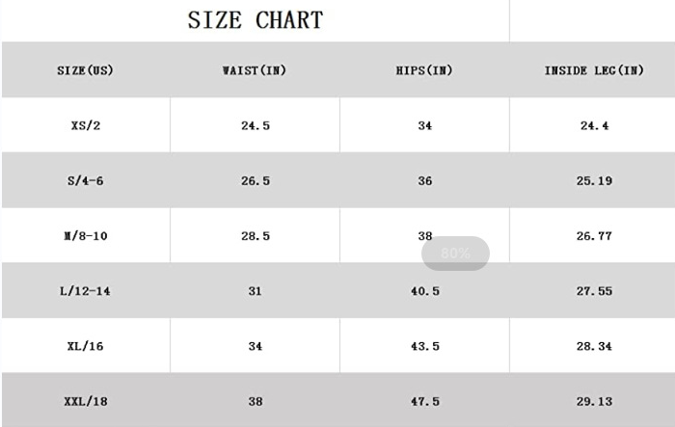Image resolution: width=675 pixels, height=427 pixels.
Task: Click the 29.13 inside leg value
Action: point(593,401)
